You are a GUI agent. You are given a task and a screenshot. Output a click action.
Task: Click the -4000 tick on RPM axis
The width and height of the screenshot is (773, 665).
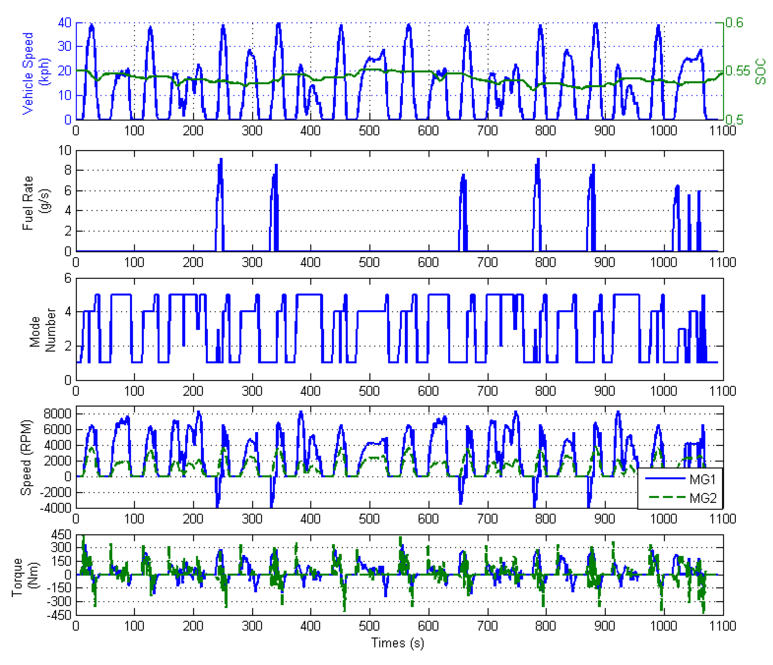pyautogui.click(x=55, y=508)
